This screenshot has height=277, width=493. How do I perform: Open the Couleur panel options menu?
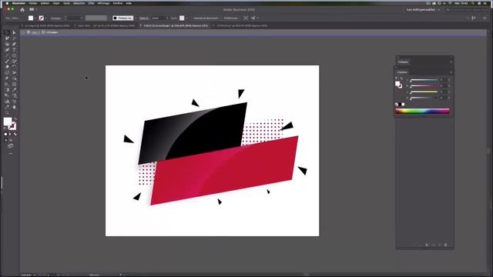[x=451, y=72]
